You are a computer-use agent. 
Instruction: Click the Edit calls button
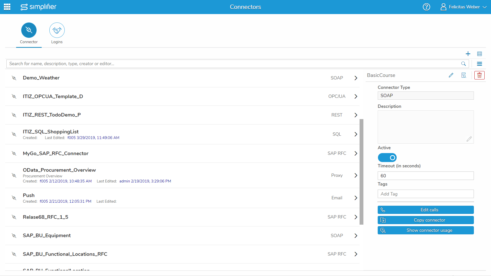(426, 210)
